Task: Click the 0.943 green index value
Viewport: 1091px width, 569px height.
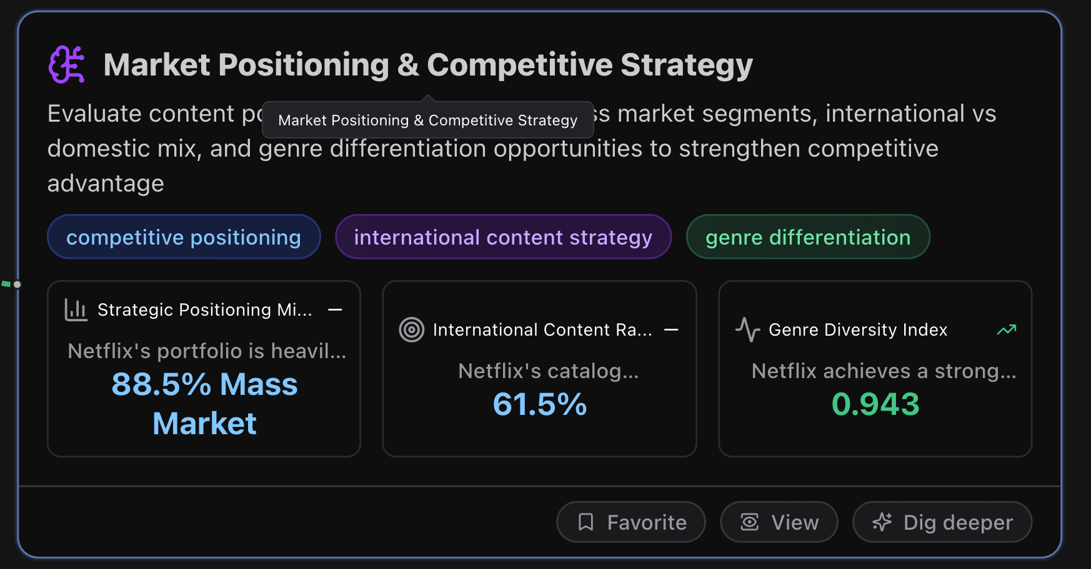Action: (x=875, y=404)
